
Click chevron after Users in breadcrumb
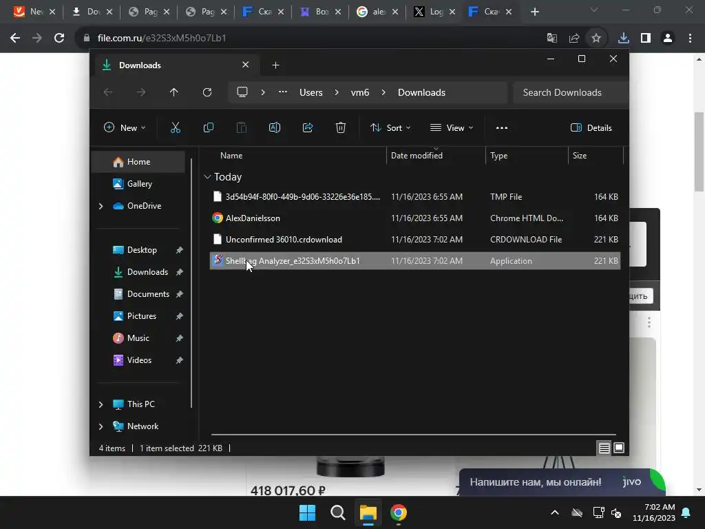coord(336,92)
